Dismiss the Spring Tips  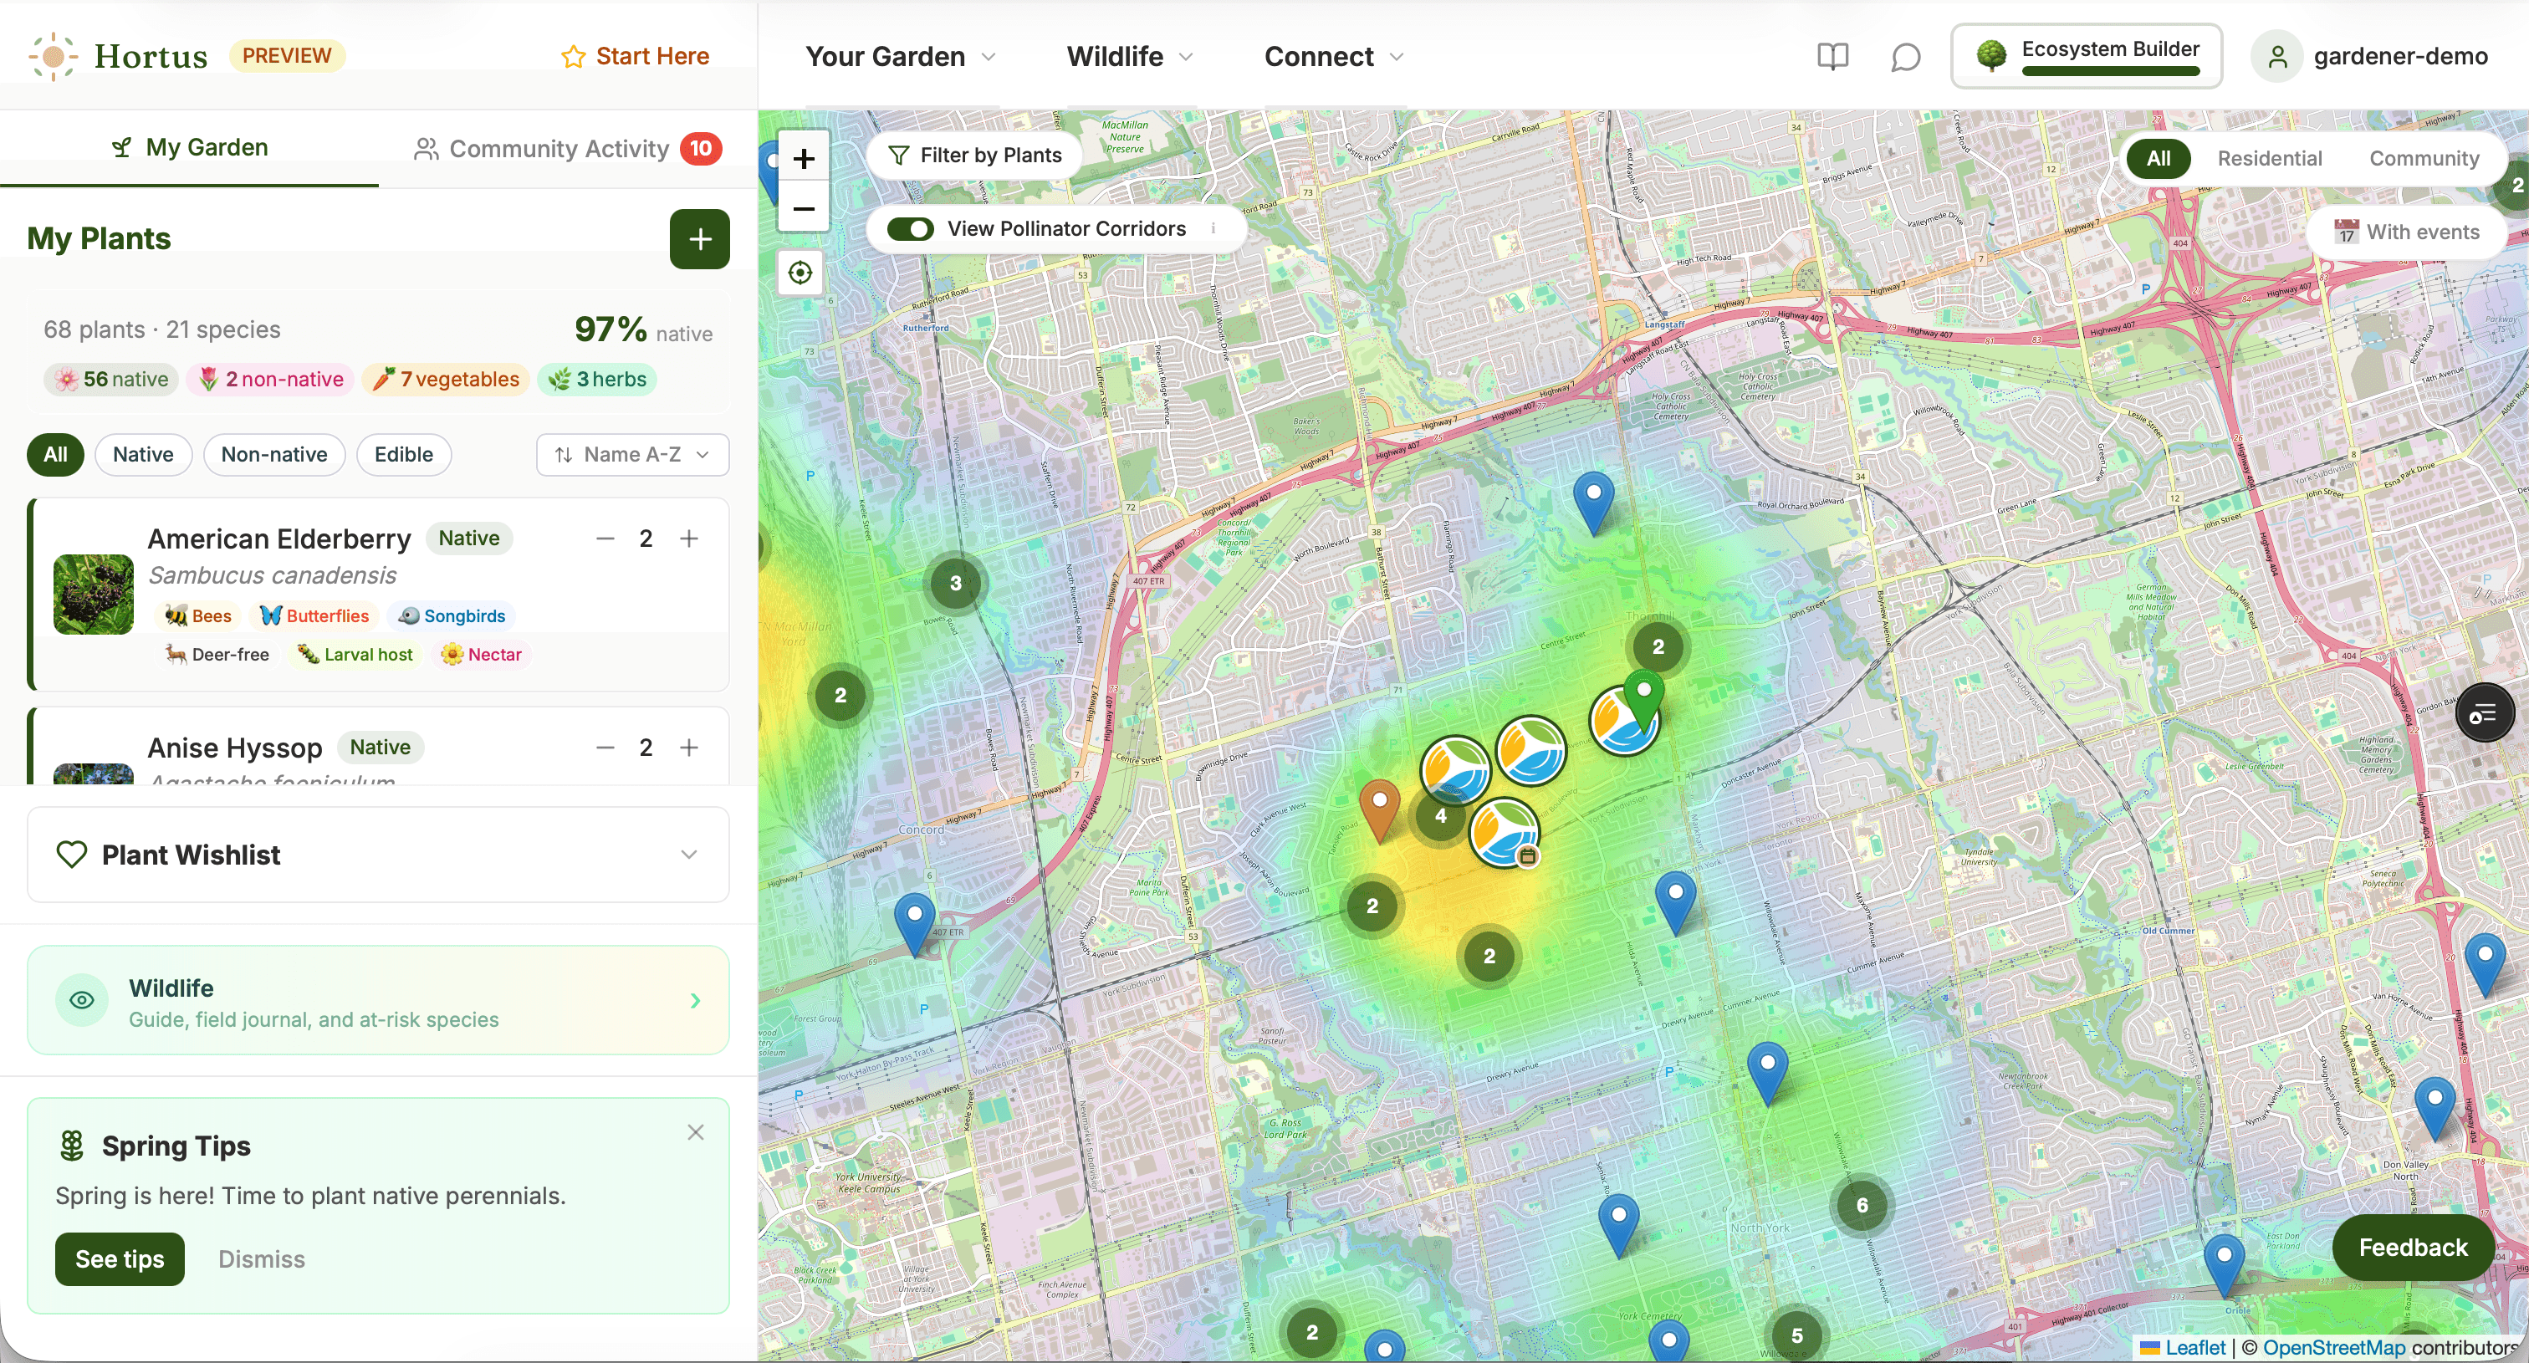pos(261,1259)
